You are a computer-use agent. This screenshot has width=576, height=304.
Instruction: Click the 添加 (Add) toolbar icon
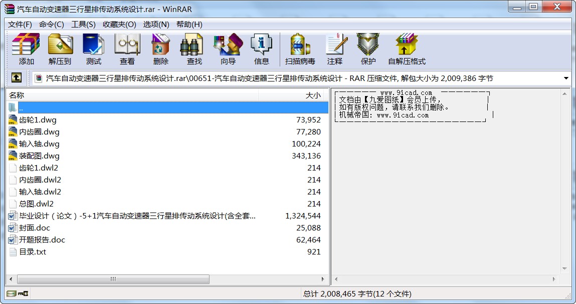pos(26,49)
